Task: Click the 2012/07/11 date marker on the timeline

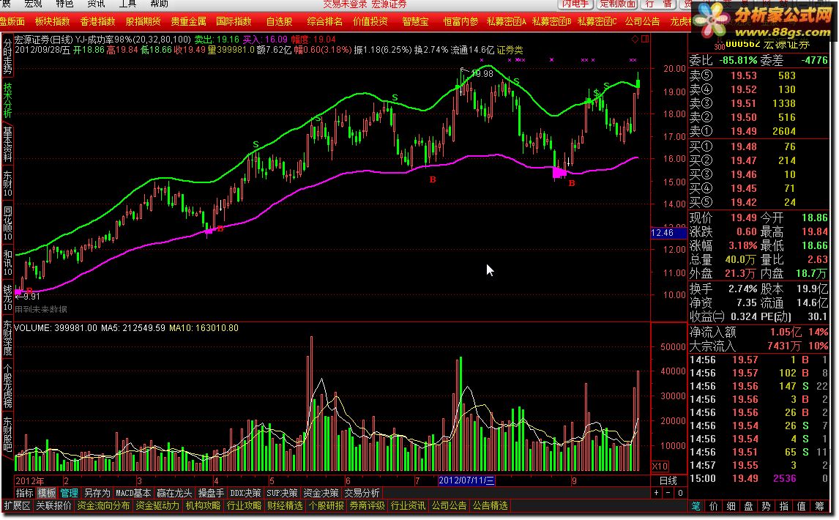Action: [x=466, y=480]
